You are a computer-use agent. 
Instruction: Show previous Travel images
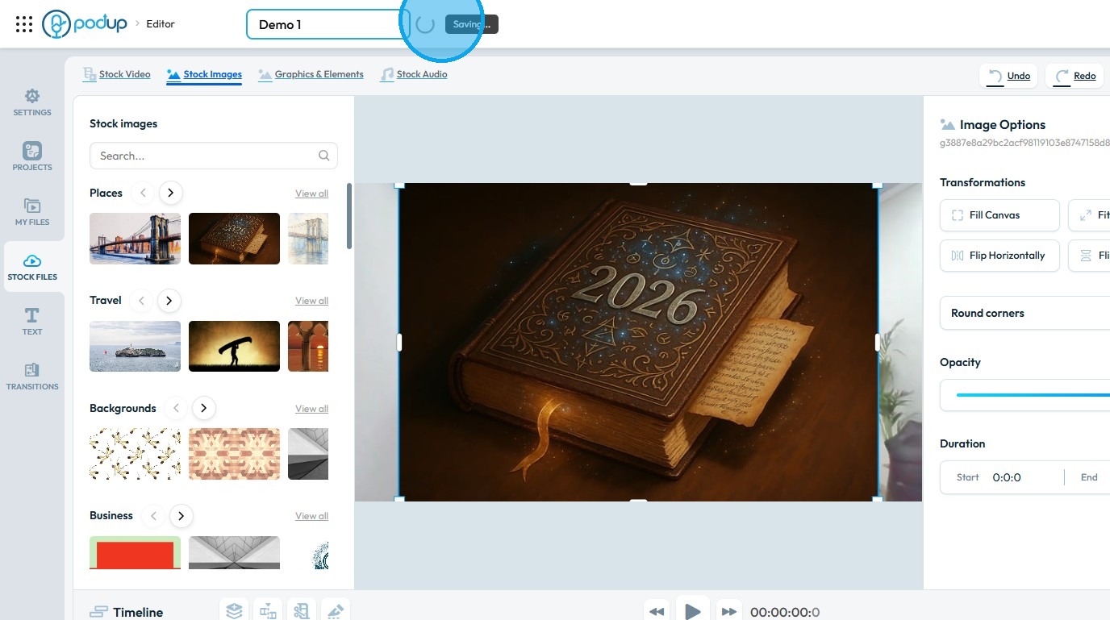[x=141, y=301]
